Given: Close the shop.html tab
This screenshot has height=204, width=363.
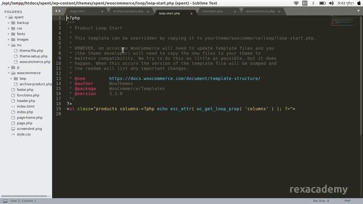Looking at the screenshot, I should [102, 11].
